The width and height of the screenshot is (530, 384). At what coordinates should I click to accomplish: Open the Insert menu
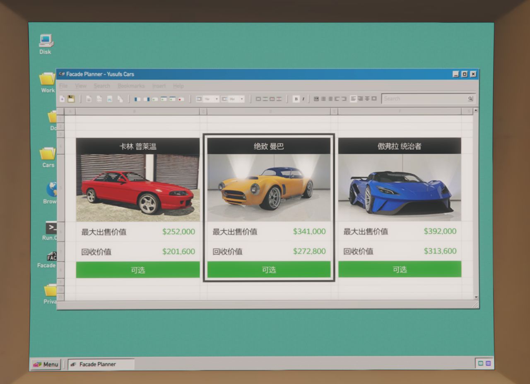click(159, 86)
